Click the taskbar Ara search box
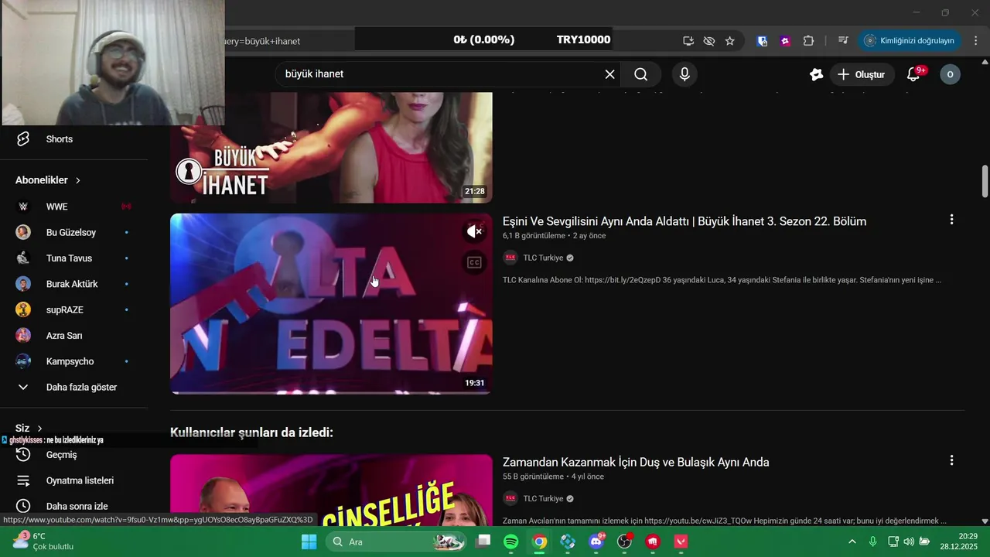Image resolution: width=990 pixels, height=557 pixels. [396, 542]
